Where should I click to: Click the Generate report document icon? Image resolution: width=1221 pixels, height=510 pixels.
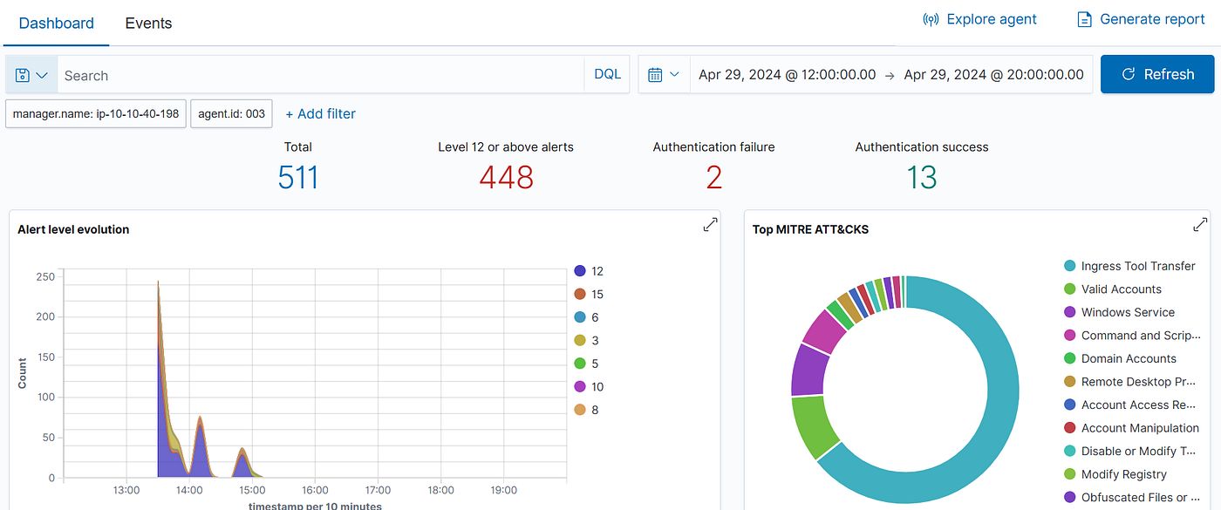pos(1084,19)
